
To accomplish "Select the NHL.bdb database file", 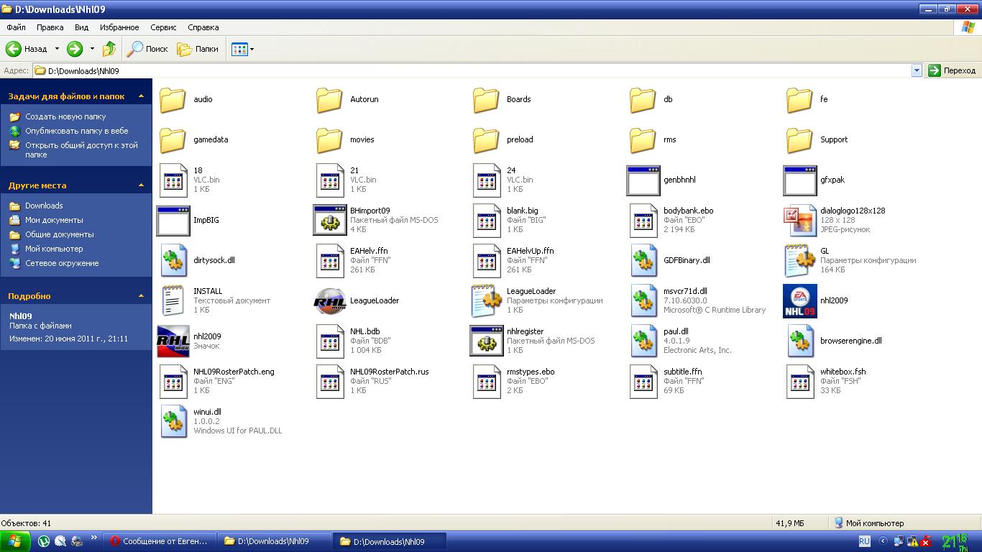I will [330, 341].
